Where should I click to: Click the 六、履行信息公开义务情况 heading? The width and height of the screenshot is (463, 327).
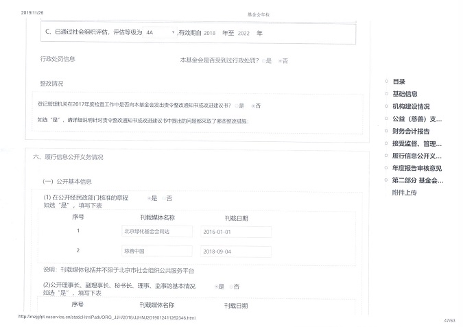[68, 157]
